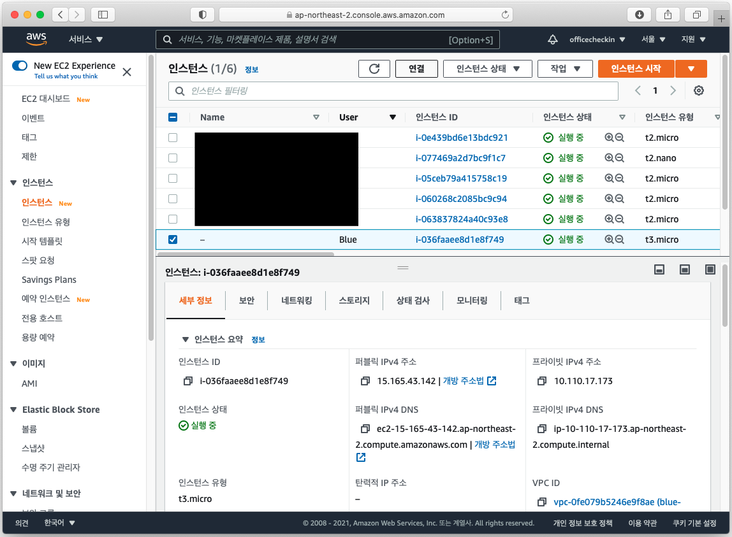Go to previous page of instances

[x=638, y=90]
